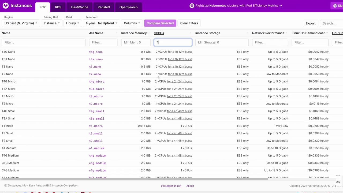
Task: Click the vCPUs column resize handle
Action: 190,33
